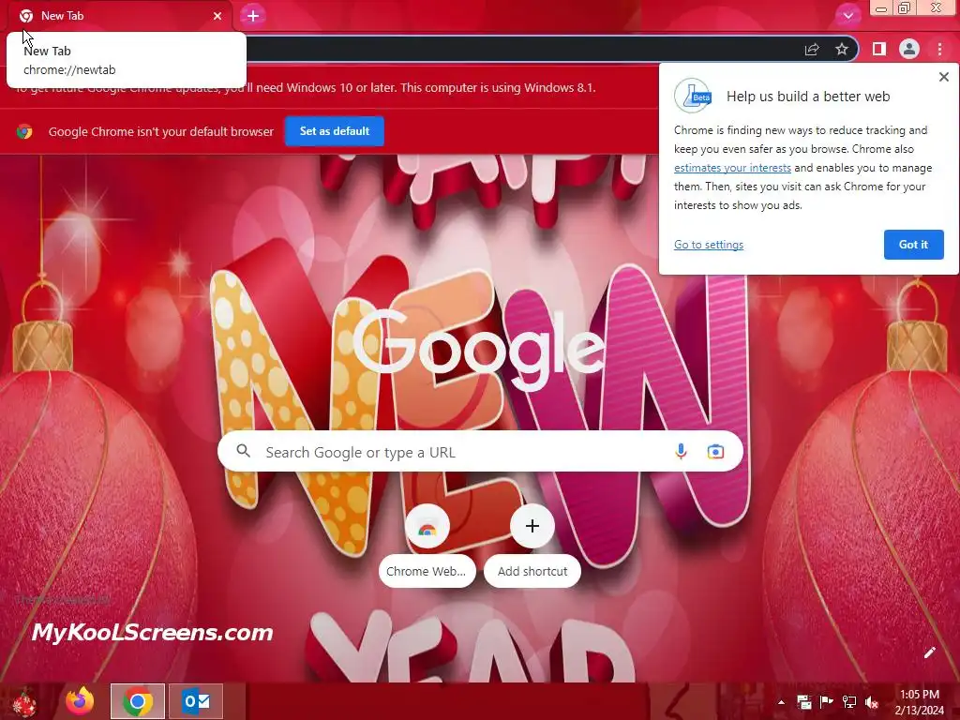Click the Google logo
Image resolution: width=960 pixels, height=720 pixels.
(x=478, y=349)
